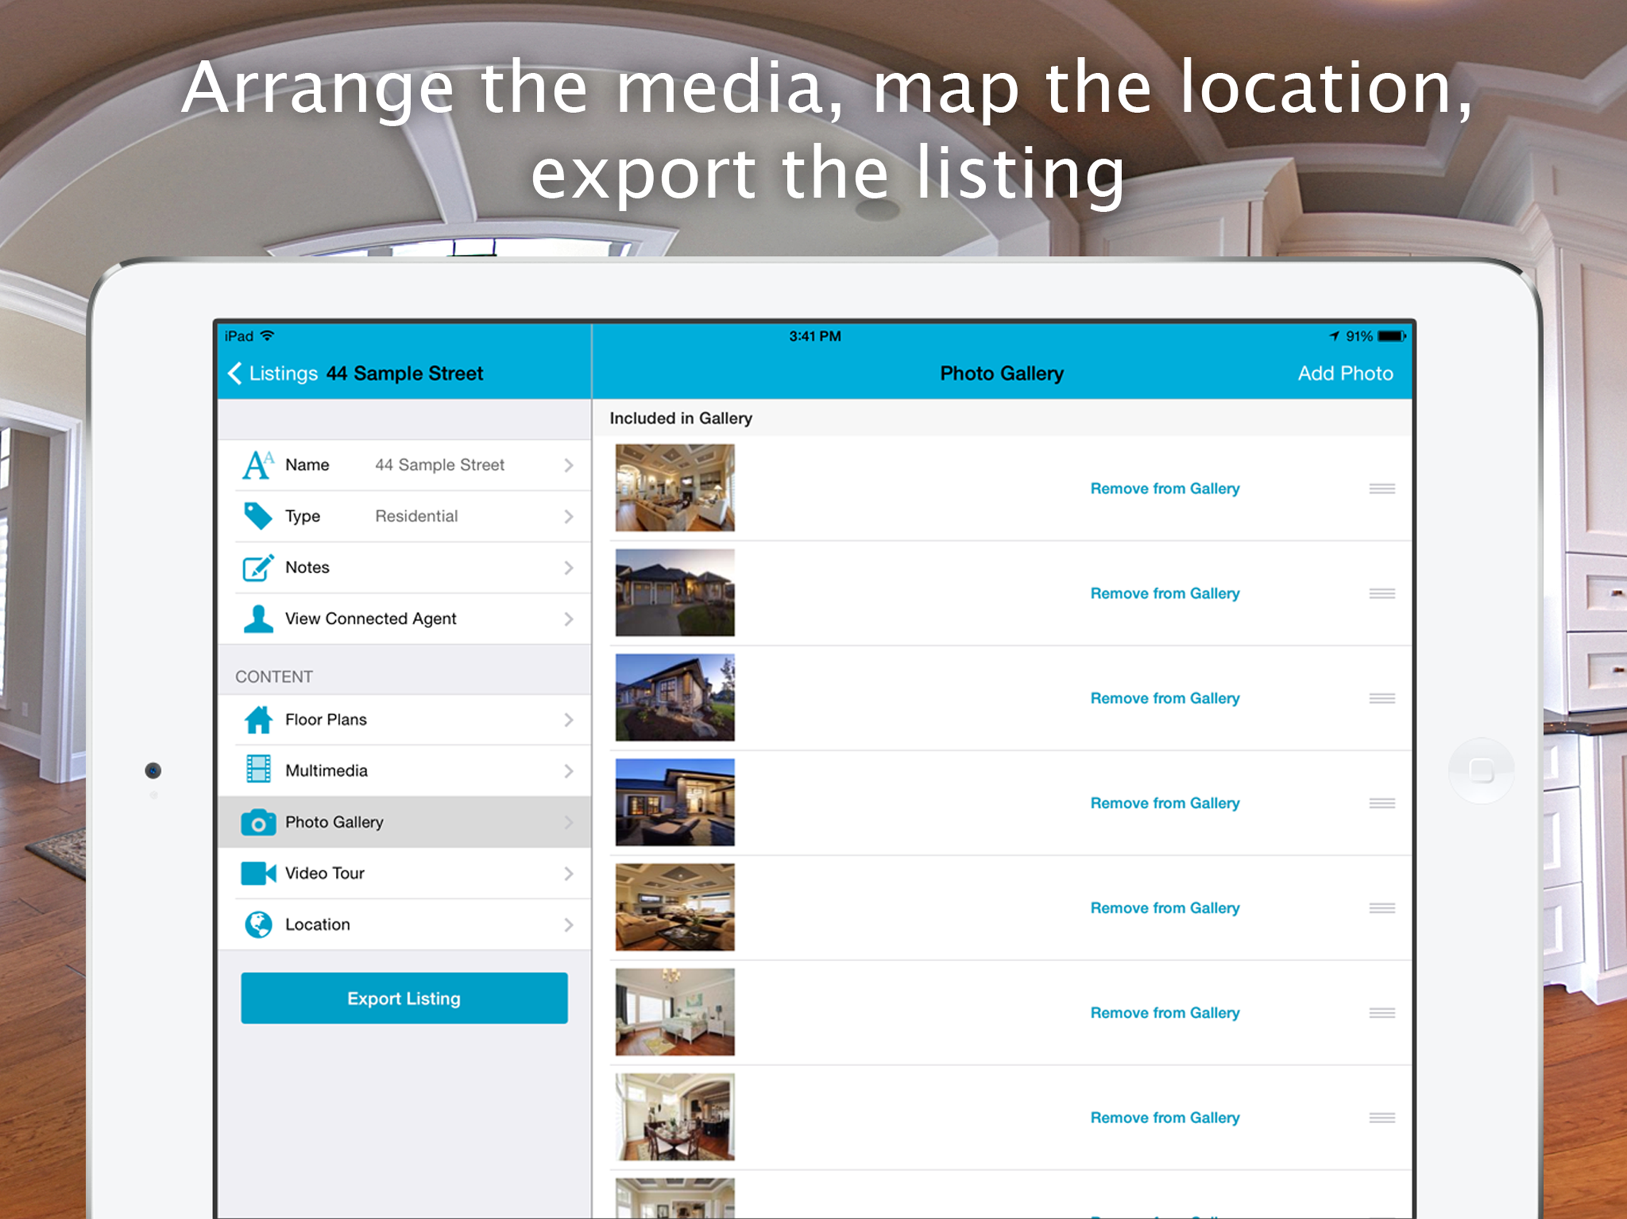Open View Connected Agent chevron
The height and width of the screenshot is (1219, 1627).
coord(569,619)
